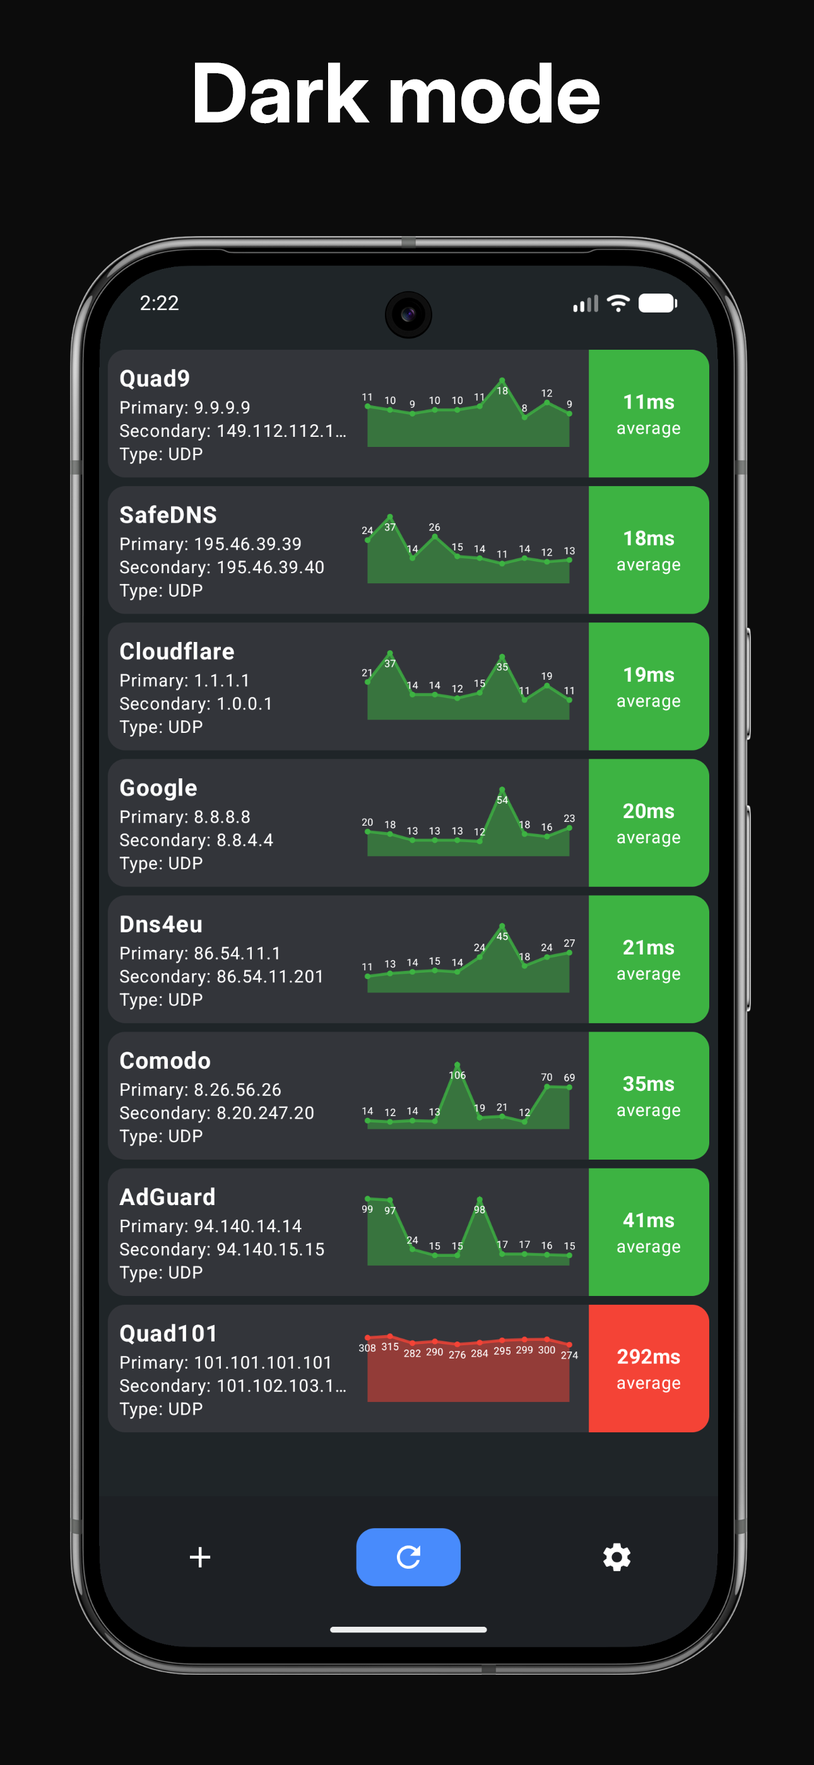Screen dimensions: 814x1765
Task: Tap the plus icon to add DNS
Action: (x=199, y=1557)
